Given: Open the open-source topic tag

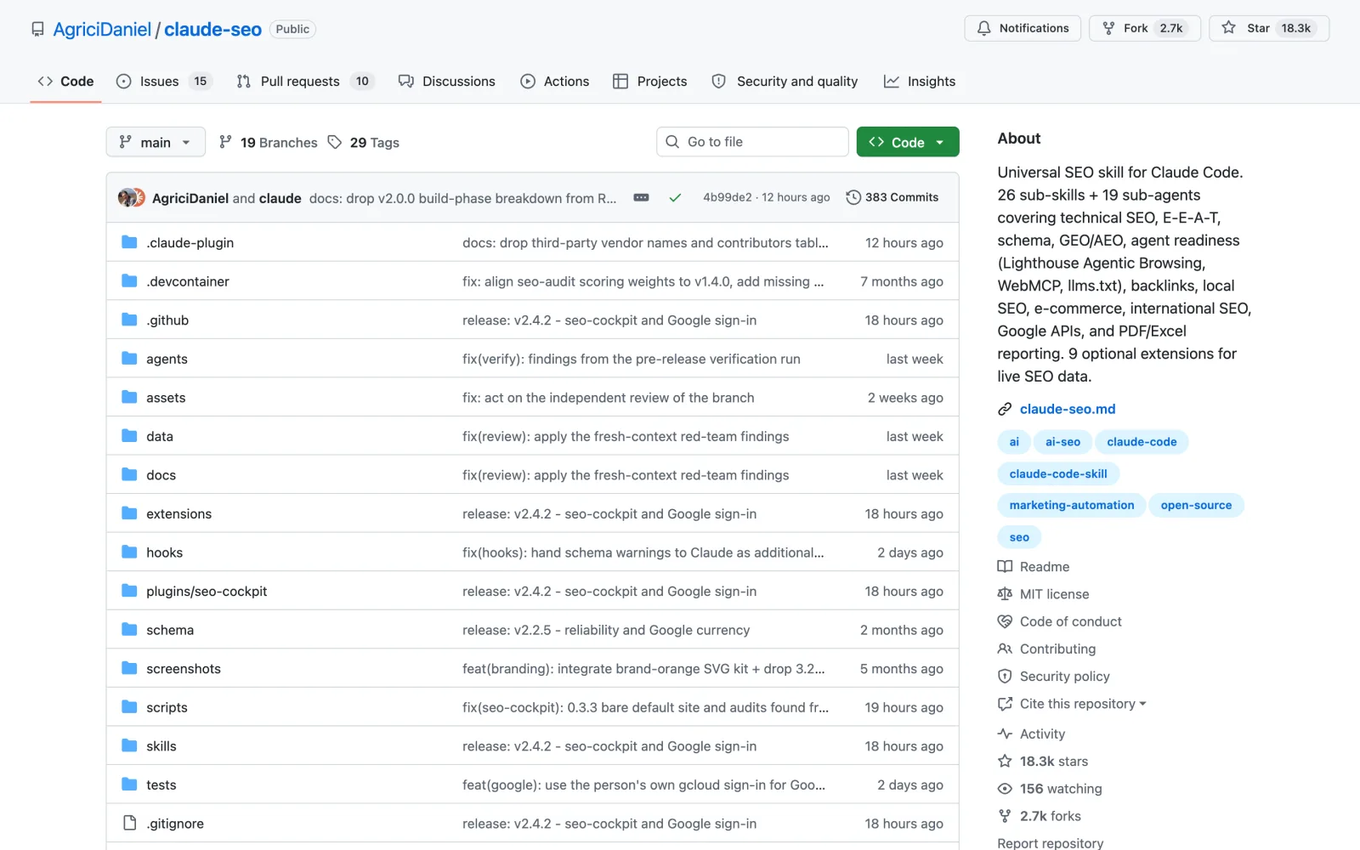Looking at the screenshot, I should (1196, 505).
